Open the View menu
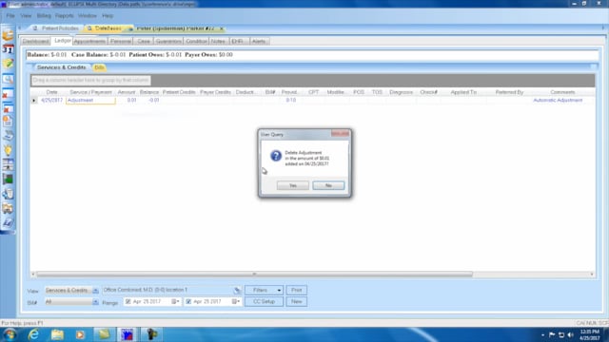609x342 pixels. click(26, 16)
